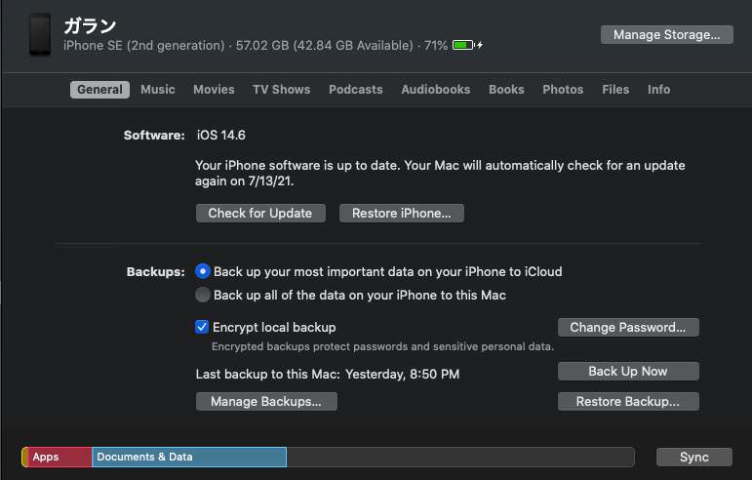Screen dimensions: 752x480
Task: Click the blue Documents & Data segment
Action: point(189,457)
